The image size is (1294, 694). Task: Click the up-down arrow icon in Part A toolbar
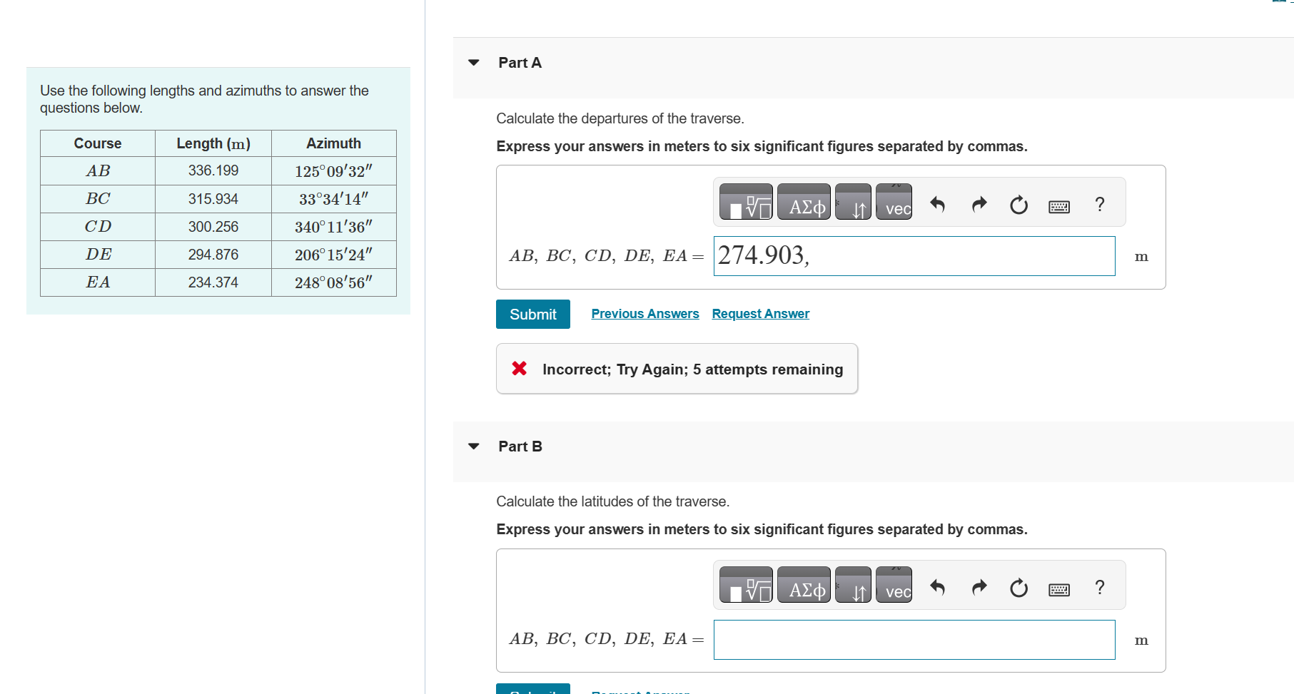point(853,204)
